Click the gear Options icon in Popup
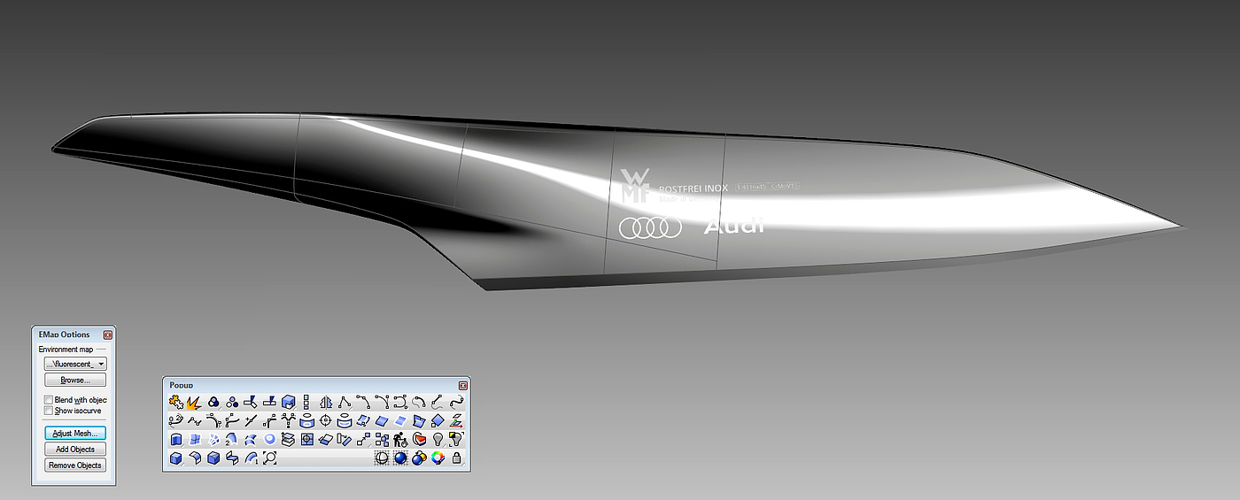The height and width of the screenshot is (500, 1240). pos(176,402)
